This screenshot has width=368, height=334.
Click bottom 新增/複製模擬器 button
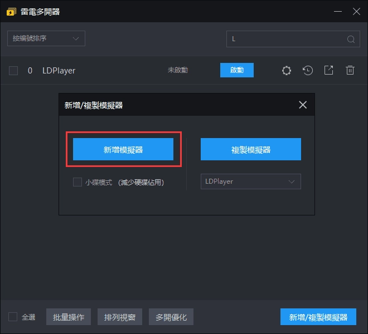(x=318, y=317)
